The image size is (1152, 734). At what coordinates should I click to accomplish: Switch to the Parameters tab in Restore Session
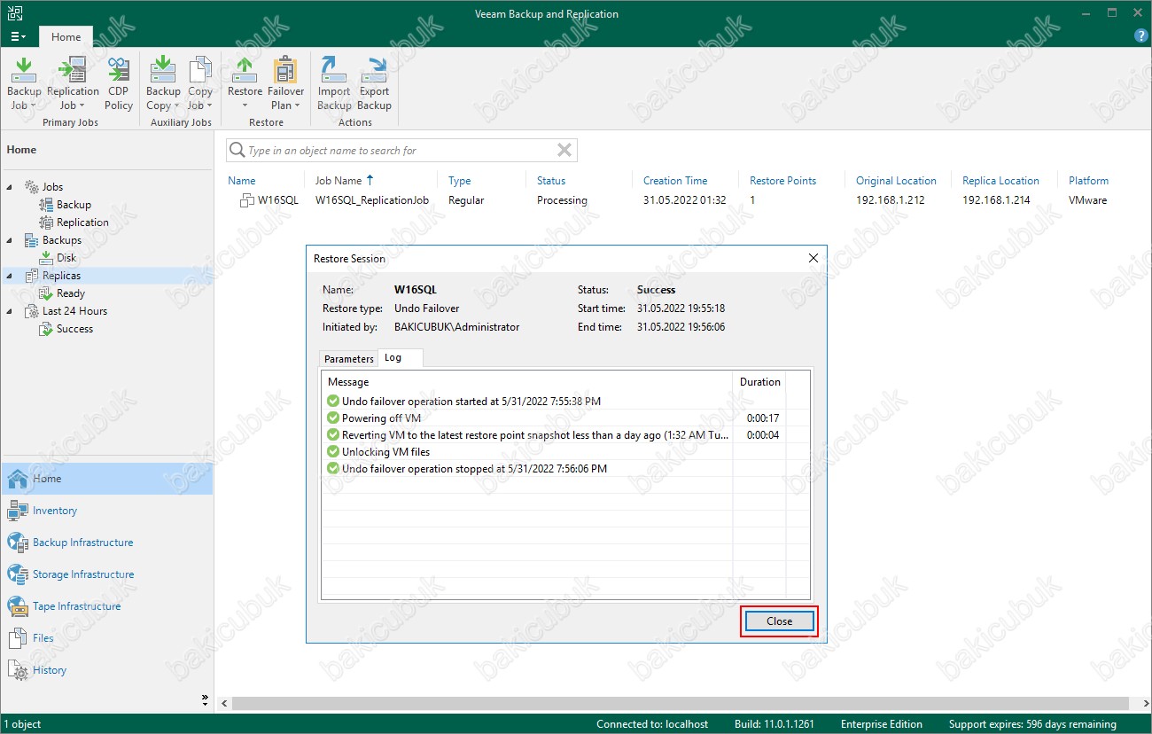pos(349,359)
